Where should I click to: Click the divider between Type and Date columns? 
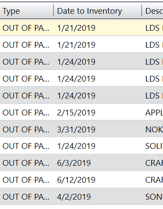point(53,10)
